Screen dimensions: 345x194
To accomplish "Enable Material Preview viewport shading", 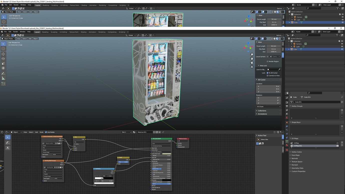I will (x=277, y=39).
